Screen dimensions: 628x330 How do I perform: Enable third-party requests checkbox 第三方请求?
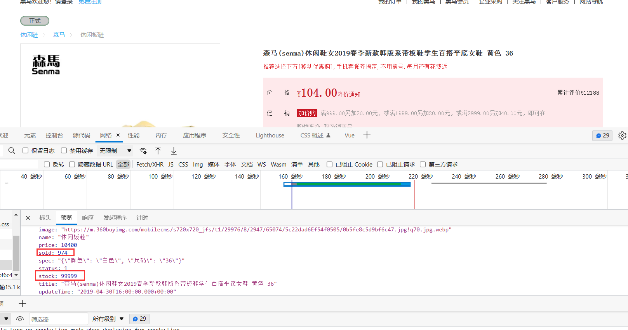pyautogui.click(x=423, y=165)
